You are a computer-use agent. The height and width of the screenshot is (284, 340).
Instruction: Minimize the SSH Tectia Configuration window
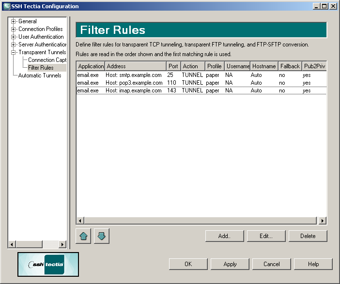click(317, 6)
